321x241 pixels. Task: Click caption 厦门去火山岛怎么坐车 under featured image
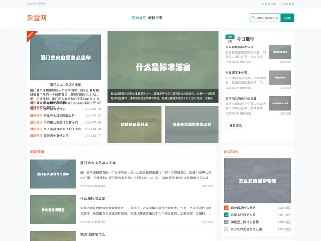(x=65, y=85)
